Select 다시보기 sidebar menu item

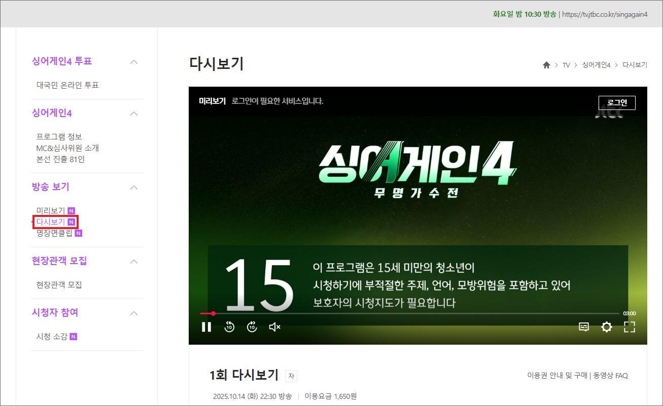[51, 222]
